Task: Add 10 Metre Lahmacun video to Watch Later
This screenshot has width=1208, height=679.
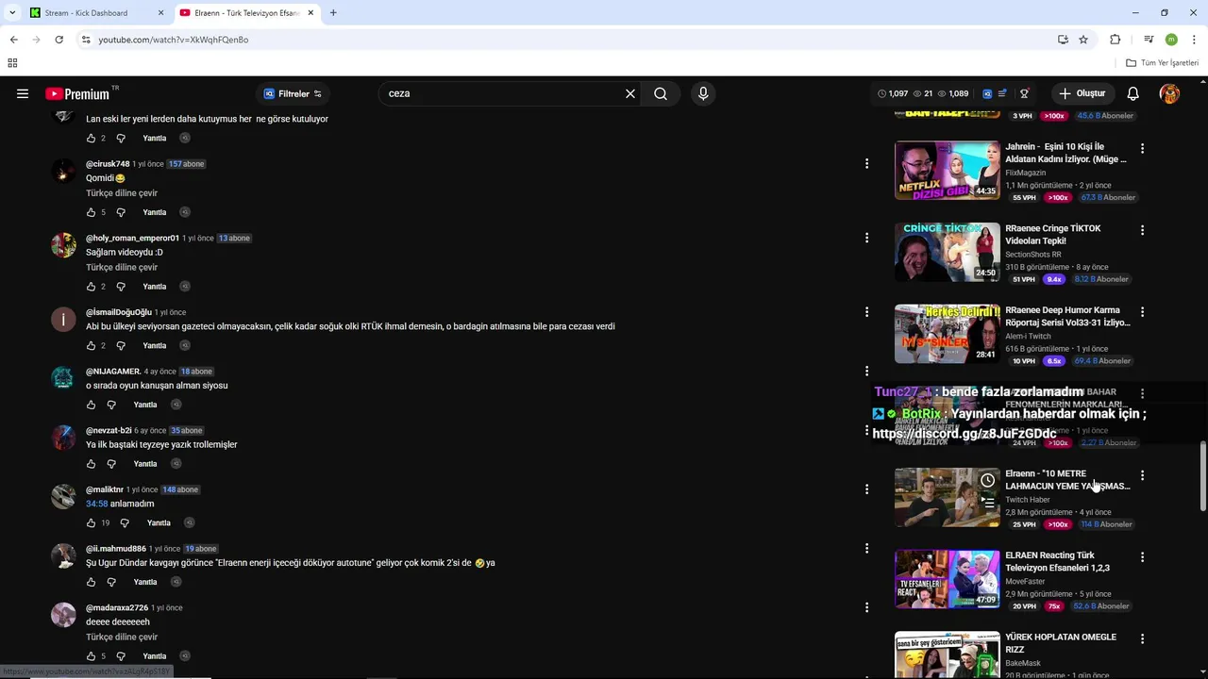Action: click(x=987, y=481)
